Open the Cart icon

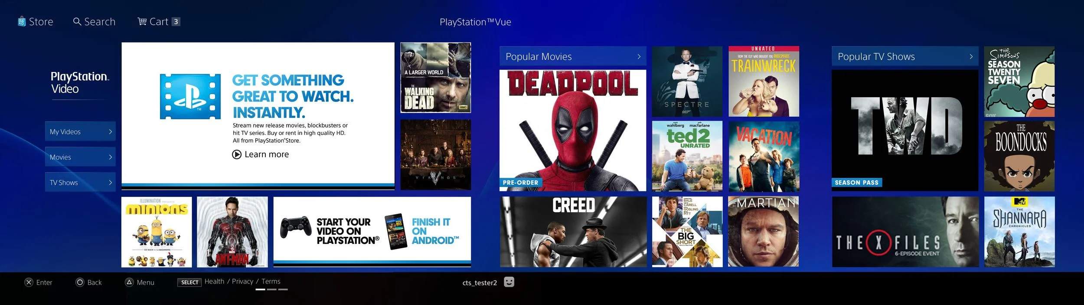pos(142,21)
